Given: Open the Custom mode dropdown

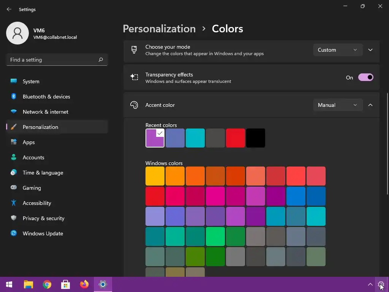Looking at the screenshot, I should (338, 50).
